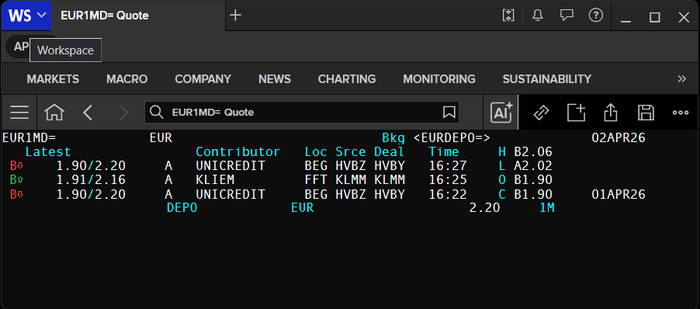The width and height of the screenshot is (700, 309).
Task: Open the CHARTING menu
Action: pyautogui.click(x=347, y=79)
